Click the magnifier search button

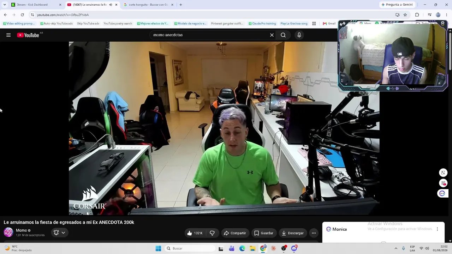[283, 35]
